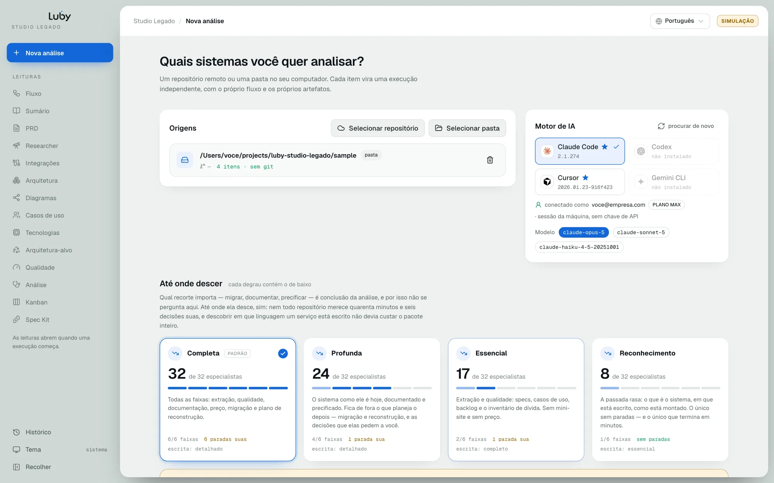Click the Arquitetura-alvo recycle icon

coord(16,250)
